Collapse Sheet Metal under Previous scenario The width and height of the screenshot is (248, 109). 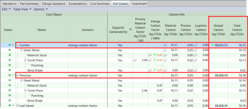[x=21, y=80]
